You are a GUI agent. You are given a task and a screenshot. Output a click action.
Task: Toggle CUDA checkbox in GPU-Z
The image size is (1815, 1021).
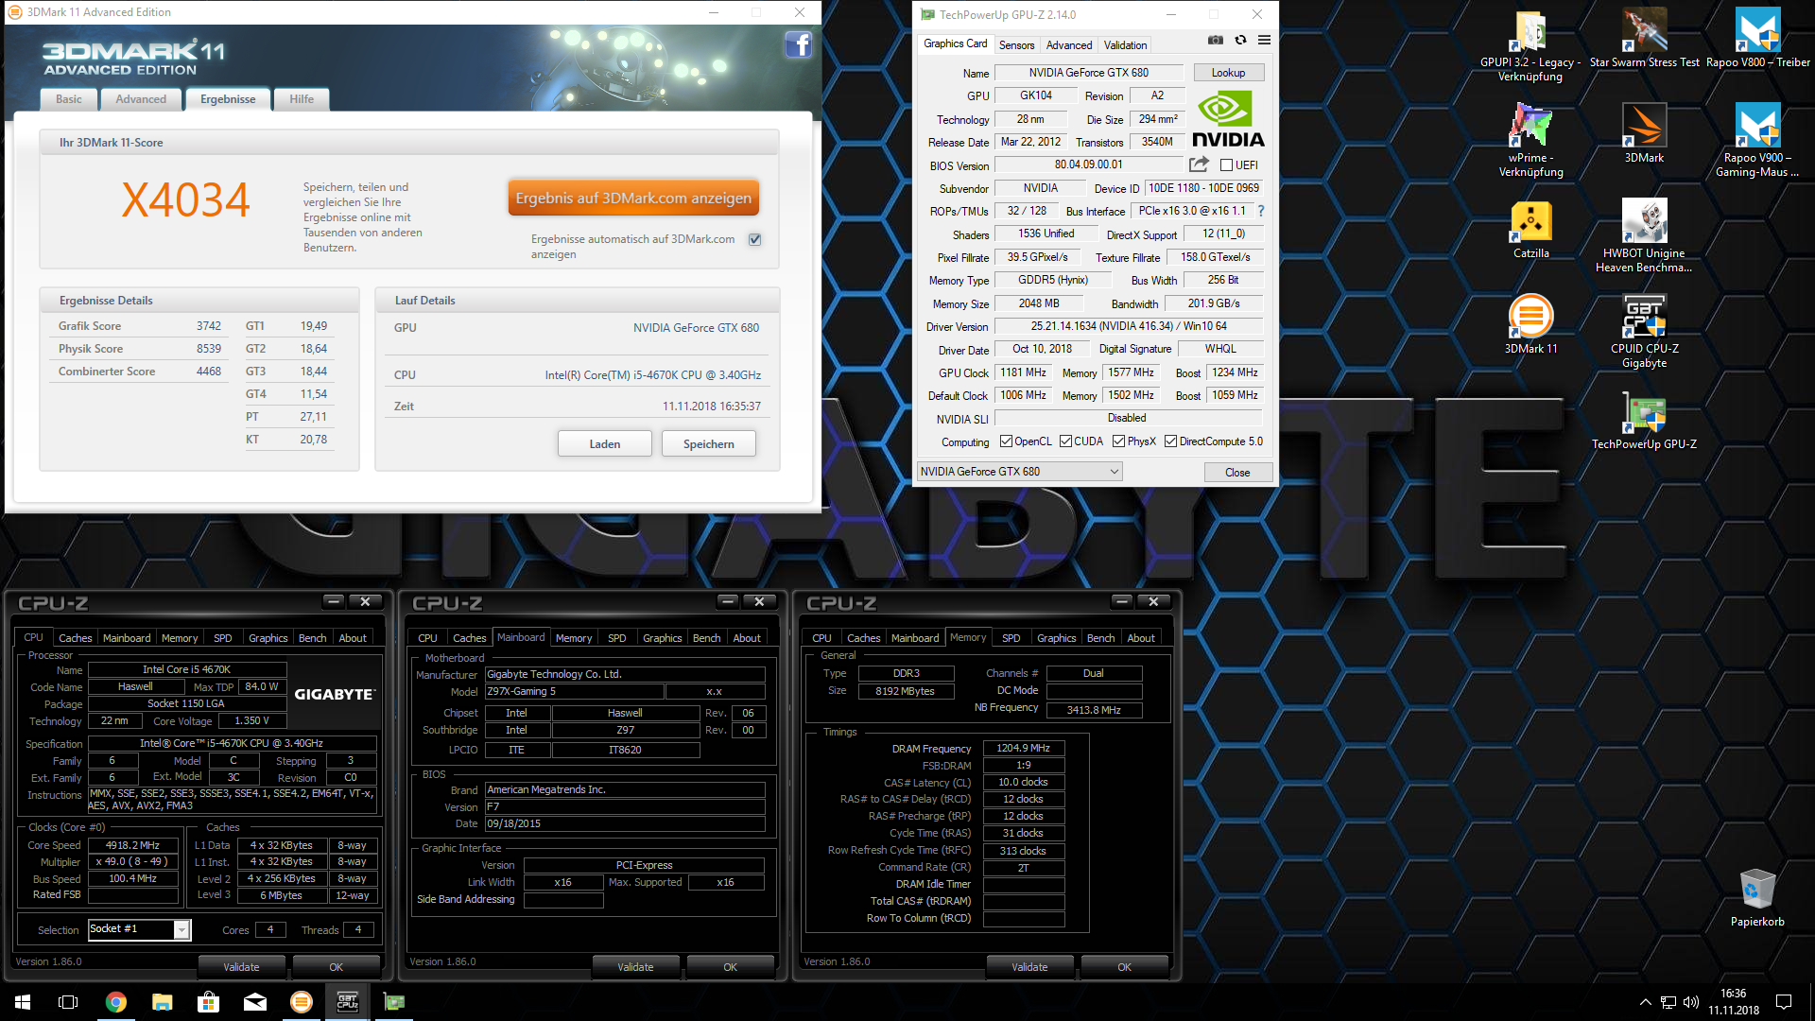(x=1065, y=441)
